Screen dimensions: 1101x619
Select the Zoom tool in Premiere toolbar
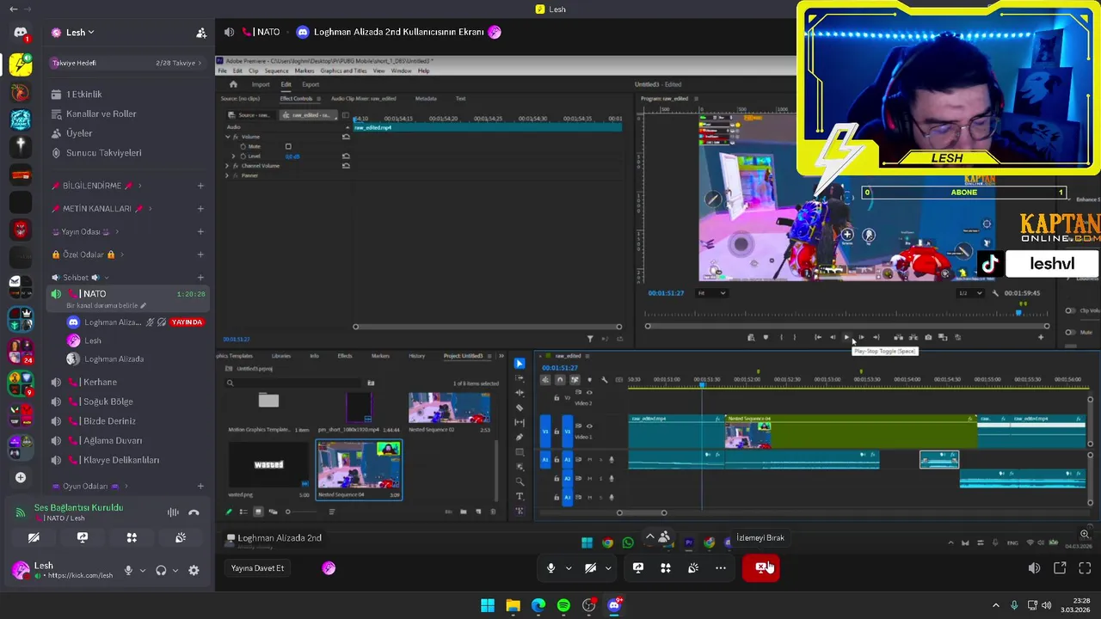(519, 481)
